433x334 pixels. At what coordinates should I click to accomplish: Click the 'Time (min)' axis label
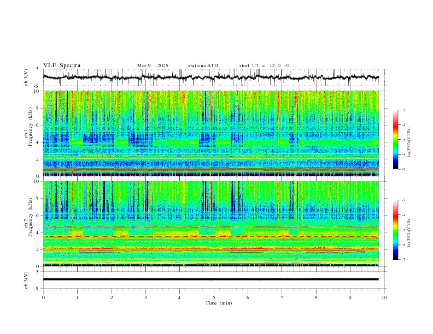[x=219, y=303]
